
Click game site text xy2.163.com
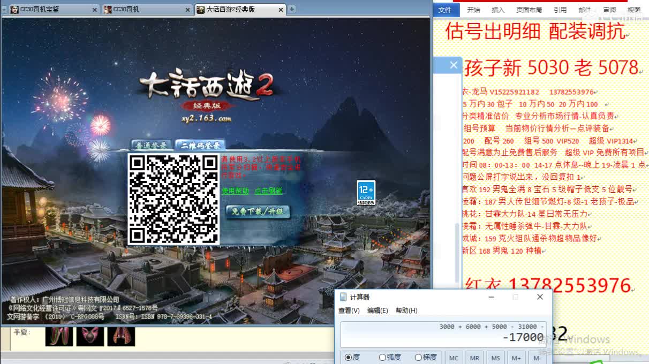[x=206, y=118]
